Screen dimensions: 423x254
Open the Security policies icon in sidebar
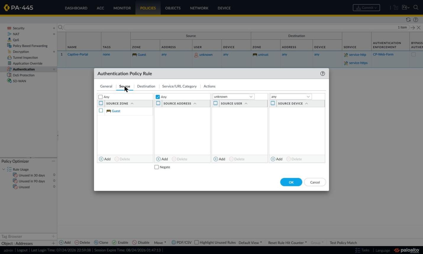(x=9, y=28)
